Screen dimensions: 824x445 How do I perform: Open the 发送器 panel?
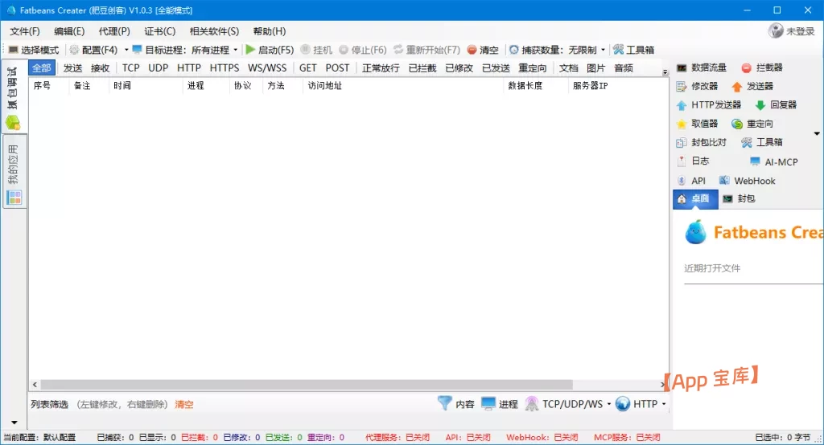(752, 86)
